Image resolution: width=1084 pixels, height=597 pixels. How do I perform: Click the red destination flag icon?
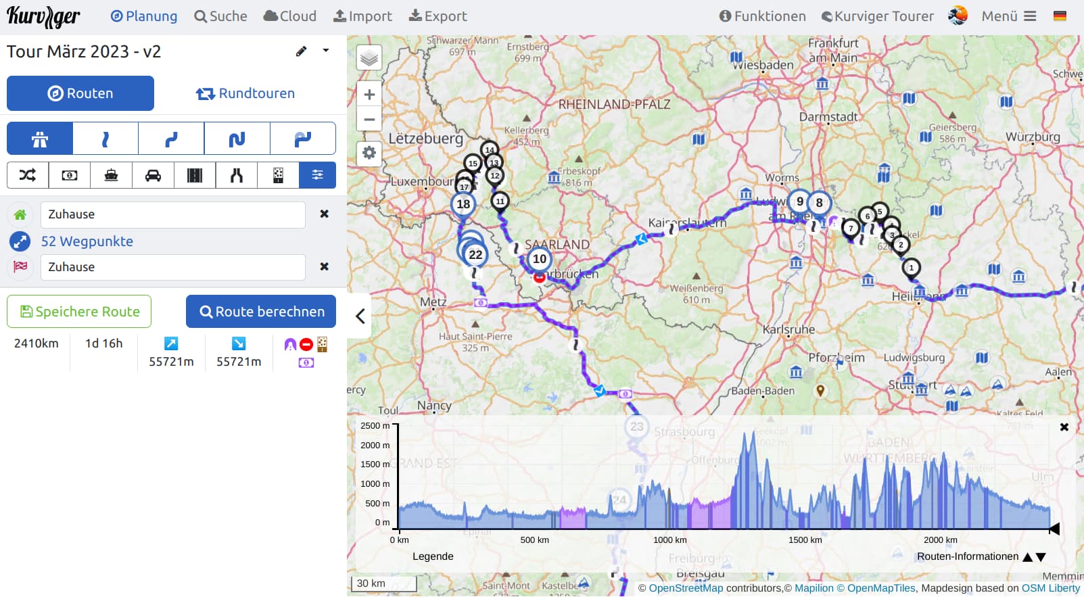coord(20,266)
